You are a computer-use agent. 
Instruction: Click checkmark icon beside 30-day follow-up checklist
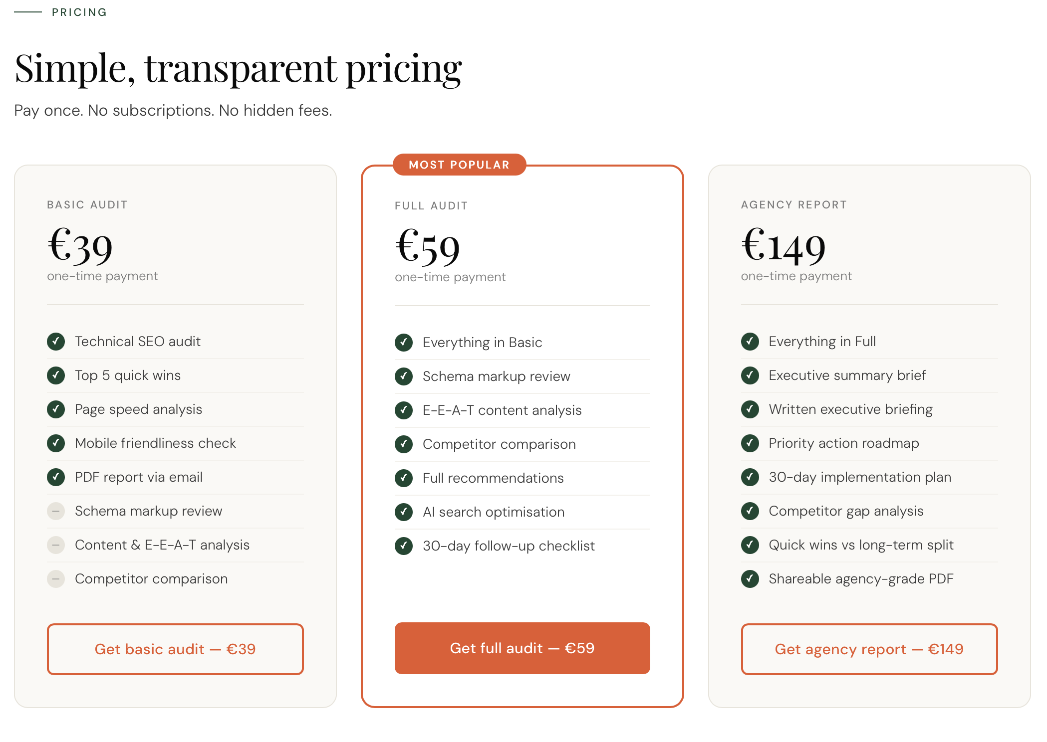[x=403, y=546]
